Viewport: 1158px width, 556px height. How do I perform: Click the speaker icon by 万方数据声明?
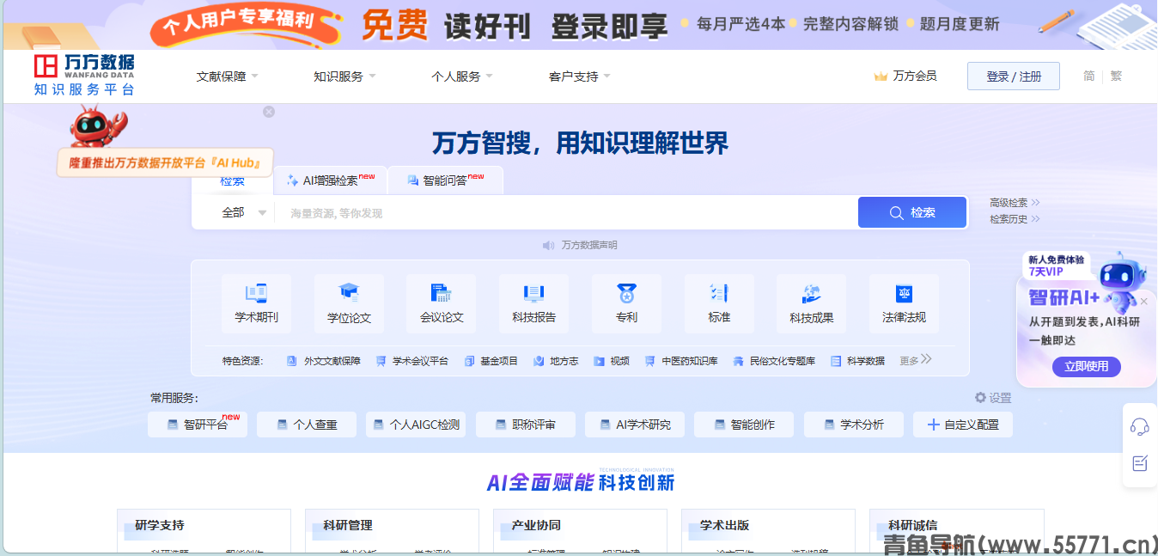(x=549, y=245)
